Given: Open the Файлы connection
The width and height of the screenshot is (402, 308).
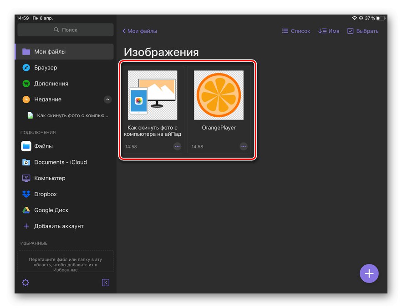Looking at the screenshot, I should coord(43,146).
